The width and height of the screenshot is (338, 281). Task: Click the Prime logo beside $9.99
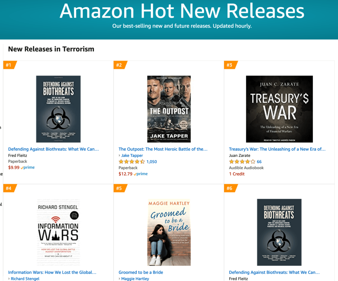click(x=28, y=168)
